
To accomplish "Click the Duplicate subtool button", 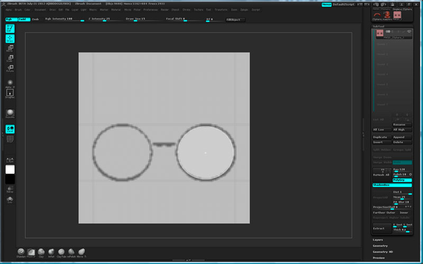I will [x=382, y=137].
